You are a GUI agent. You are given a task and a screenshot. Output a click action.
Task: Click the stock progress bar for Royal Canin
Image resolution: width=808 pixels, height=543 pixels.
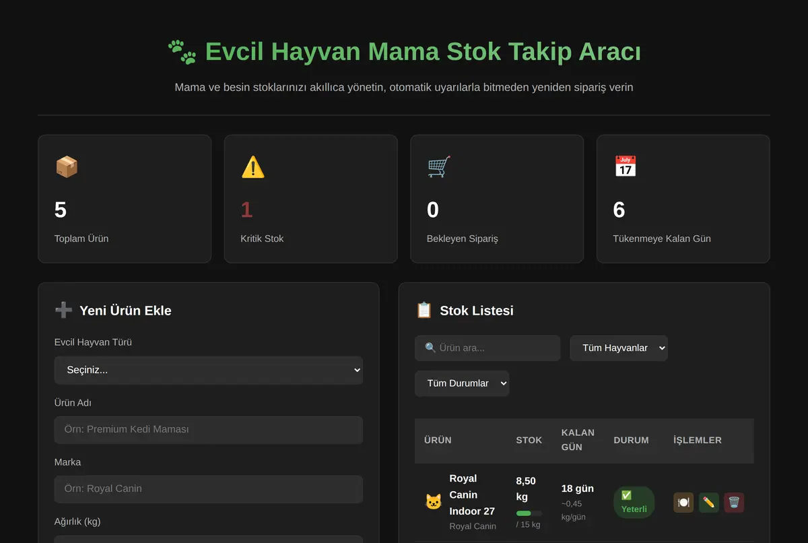click(x=529, y=513)
